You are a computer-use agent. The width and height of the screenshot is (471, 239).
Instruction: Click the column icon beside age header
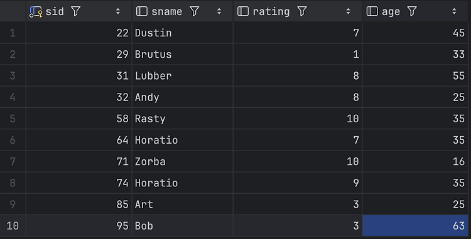(x=372, y=11)
